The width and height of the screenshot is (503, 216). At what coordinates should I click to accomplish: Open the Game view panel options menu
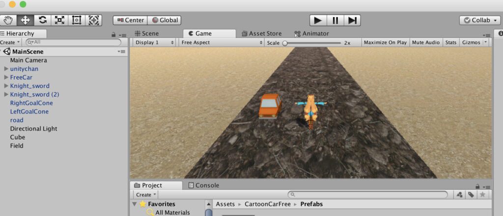487,35
